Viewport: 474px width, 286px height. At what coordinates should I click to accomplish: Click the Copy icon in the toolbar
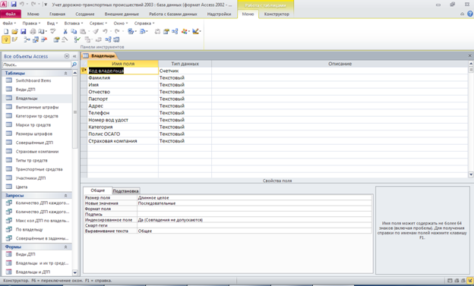click(x=74, y=31)
